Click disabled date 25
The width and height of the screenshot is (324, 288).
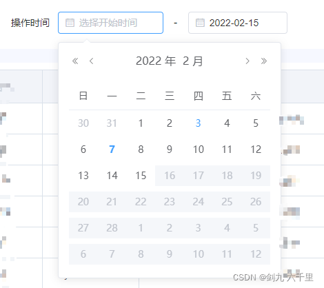[227, 202]
